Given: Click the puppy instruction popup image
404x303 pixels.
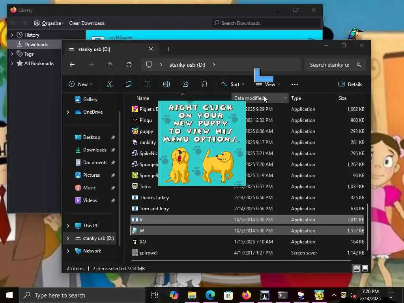Looking at the screenshot, I should coord(202,143).
